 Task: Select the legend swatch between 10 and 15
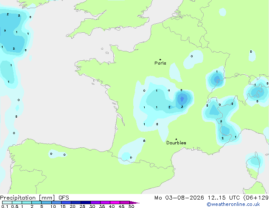click(x=56, y=202)
